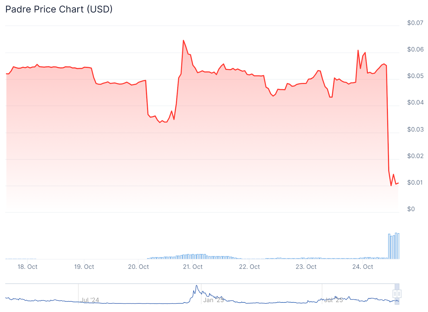
Task: Click the 19. Oct axis label
Action: [84, 267]
